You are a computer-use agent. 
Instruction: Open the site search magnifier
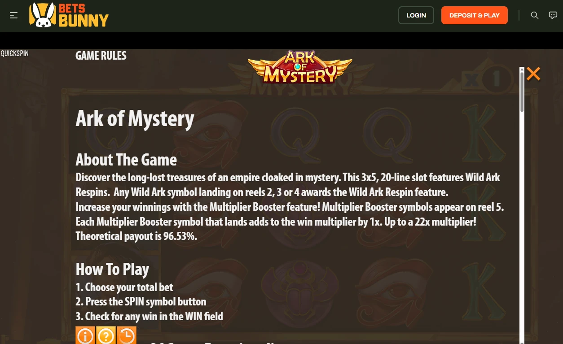(x=534, y=15)
